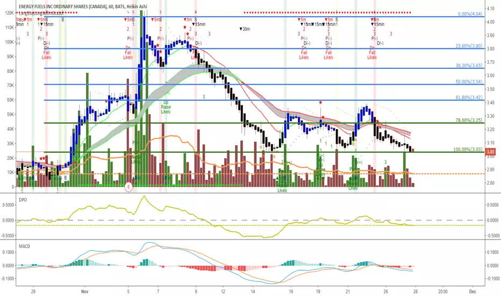Click the Dec label on the time axis

(x=473, y=291)
